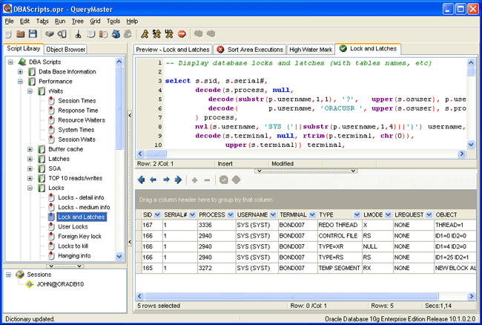482x325 pixels.
Task: Click the script tree vertical scrollbar thumb
Action: pos(119,108)
